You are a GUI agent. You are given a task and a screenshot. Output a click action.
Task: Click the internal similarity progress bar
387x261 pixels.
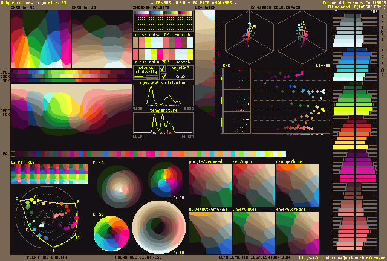point(146,77)
